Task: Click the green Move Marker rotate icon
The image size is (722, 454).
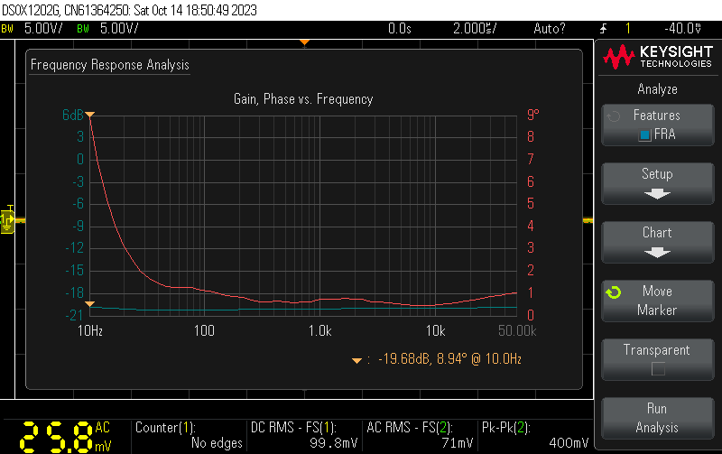Action: (x=614, y=292)
